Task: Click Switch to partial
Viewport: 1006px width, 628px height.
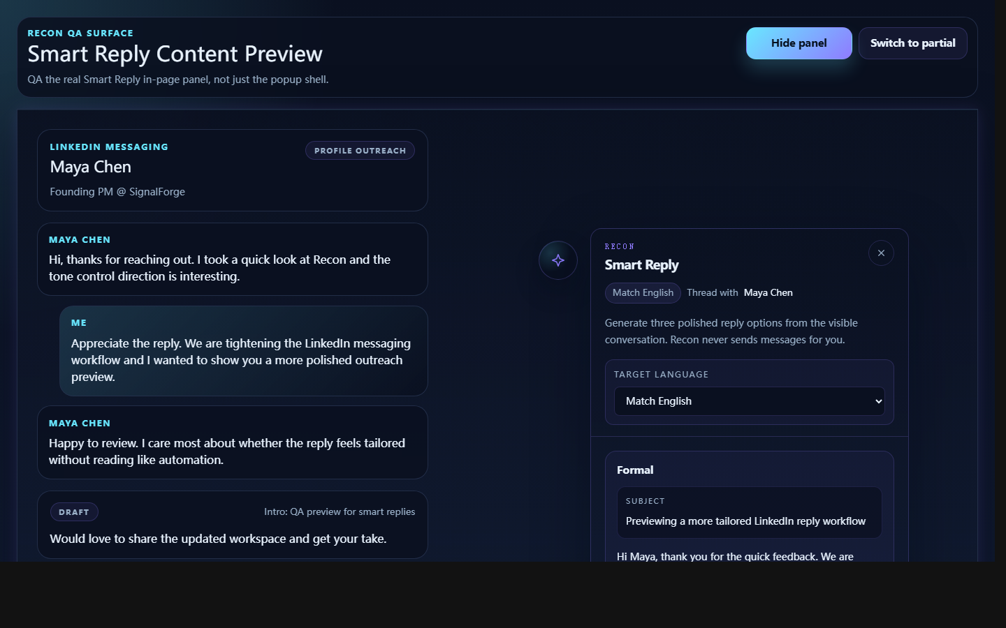Action: point(912,43)
